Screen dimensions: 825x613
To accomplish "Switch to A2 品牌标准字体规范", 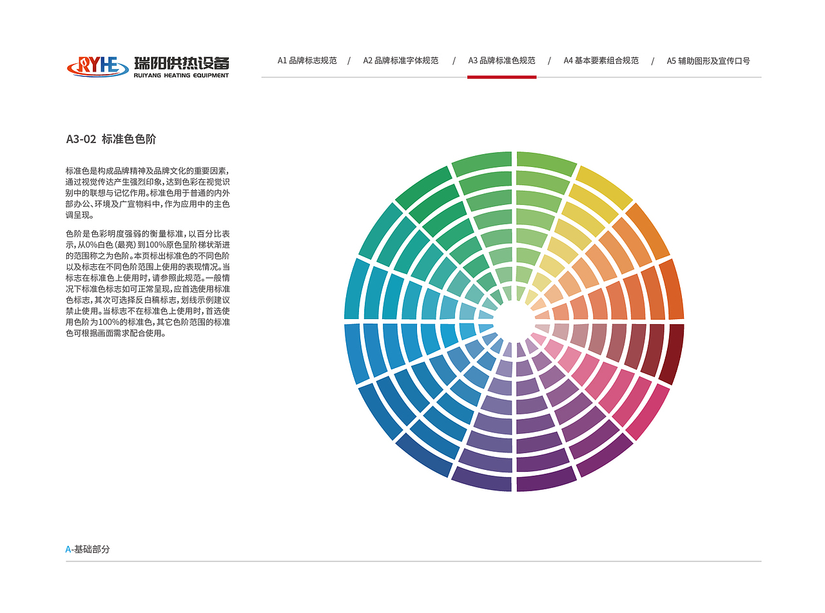I will 400,60.
